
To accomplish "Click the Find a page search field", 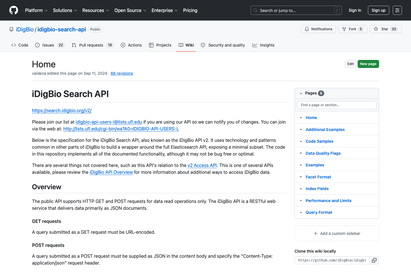I will coord(337,105).
